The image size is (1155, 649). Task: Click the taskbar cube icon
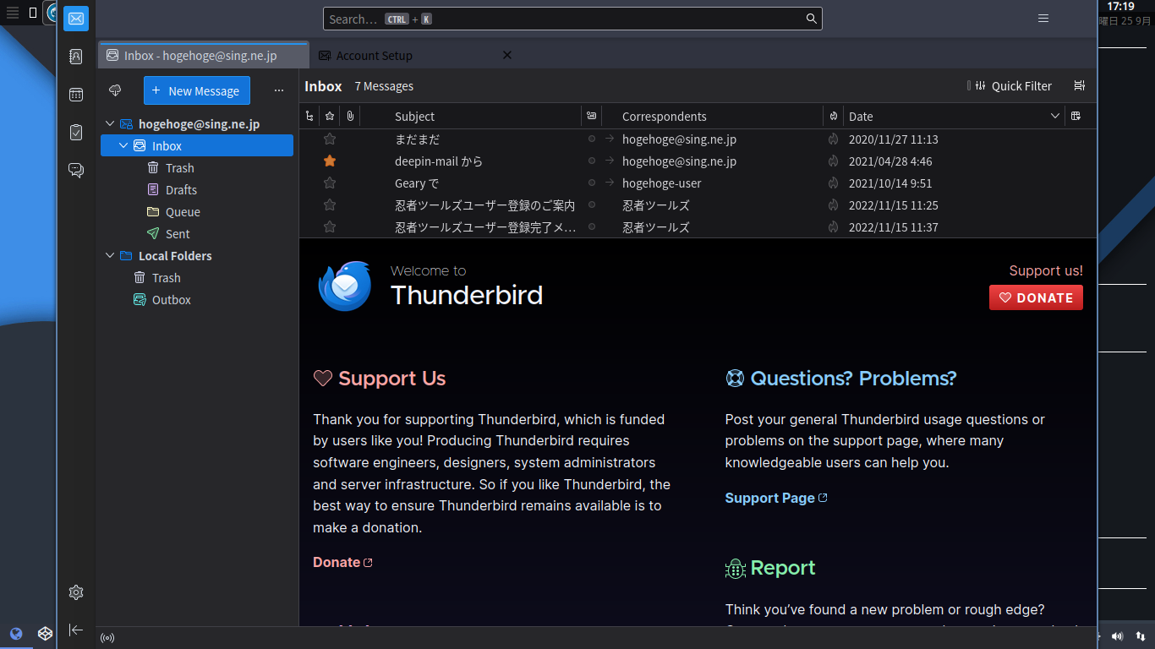46,633
